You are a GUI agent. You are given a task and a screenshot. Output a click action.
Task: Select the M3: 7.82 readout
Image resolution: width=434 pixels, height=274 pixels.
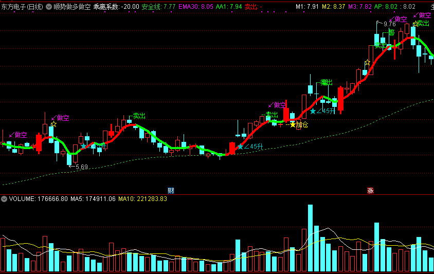click(360, 7)
